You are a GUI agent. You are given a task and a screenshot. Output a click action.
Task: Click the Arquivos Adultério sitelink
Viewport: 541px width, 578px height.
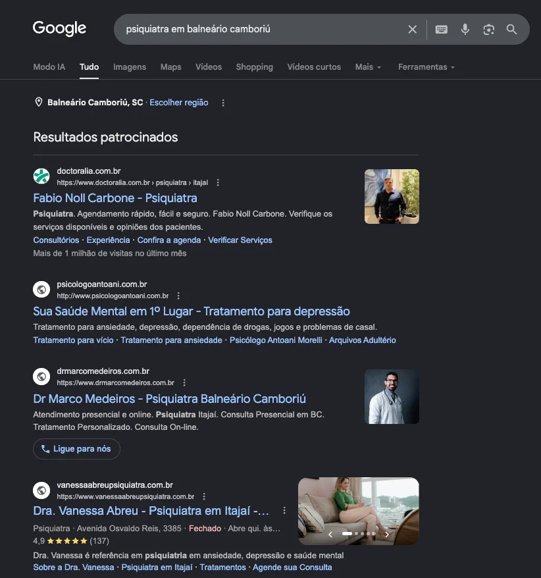pos(363,340)
